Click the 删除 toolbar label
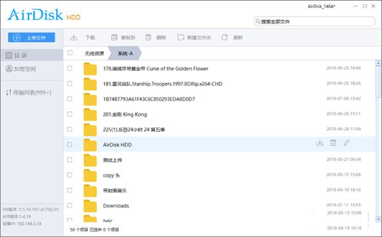 coord(161,38)
